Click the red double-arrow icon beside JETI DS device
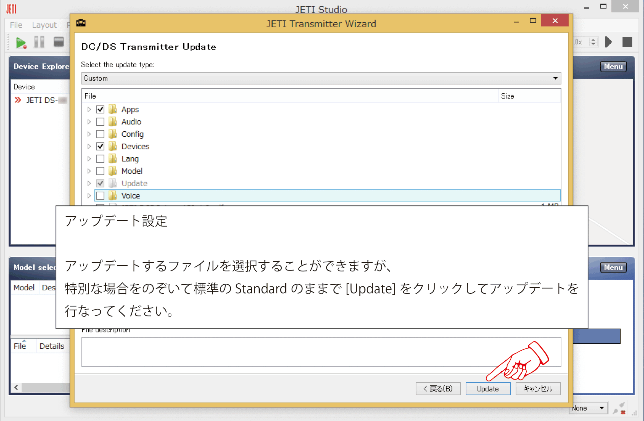Image resolution: width=644 pixels, height=421 pixels. point(18,100)
